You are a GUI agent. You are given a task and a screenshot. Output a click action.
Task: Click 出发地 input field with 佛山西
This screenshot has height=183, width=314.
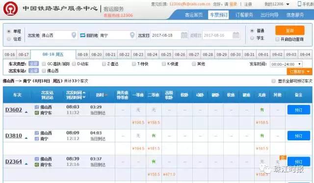pyautogui.click(x=59, y=35)
